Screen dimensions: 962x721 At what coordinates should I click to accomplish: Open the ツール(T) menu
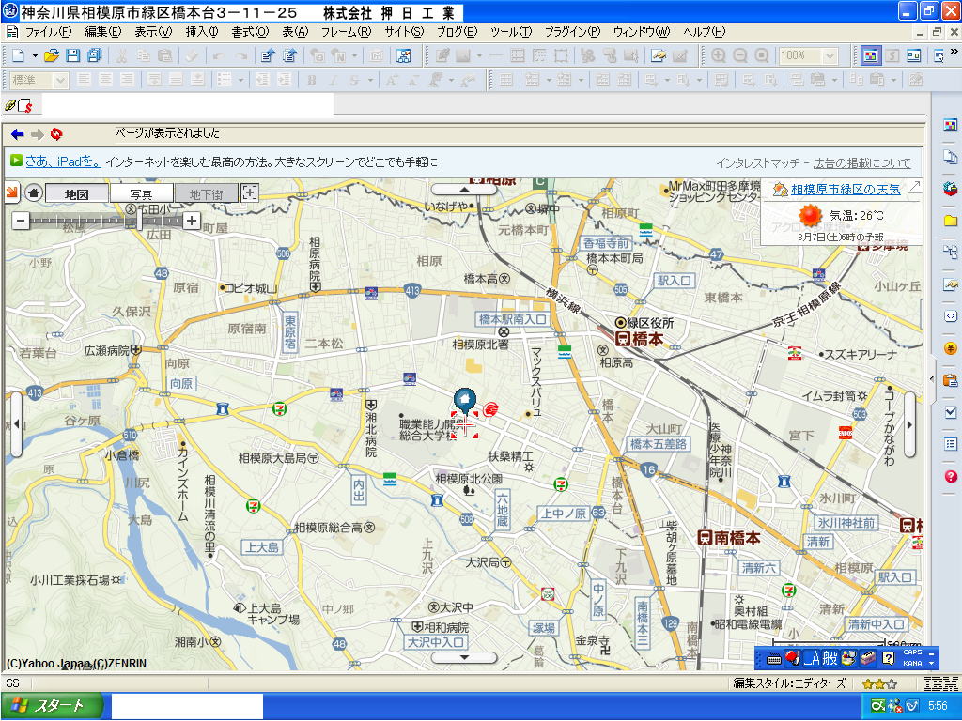point(511,32)
